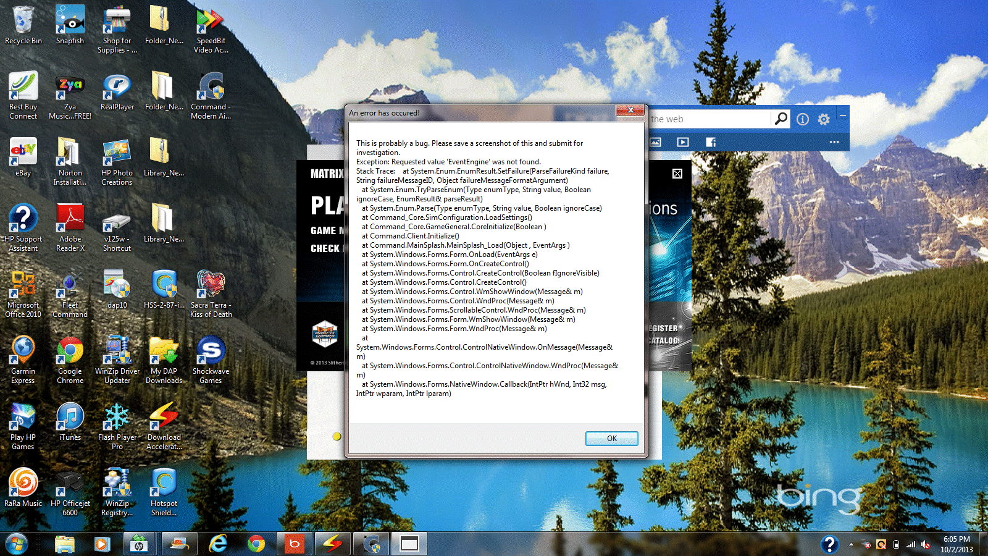
Task: Open the first Folder_Ne... desktop folder
Action: click(164, 25)
